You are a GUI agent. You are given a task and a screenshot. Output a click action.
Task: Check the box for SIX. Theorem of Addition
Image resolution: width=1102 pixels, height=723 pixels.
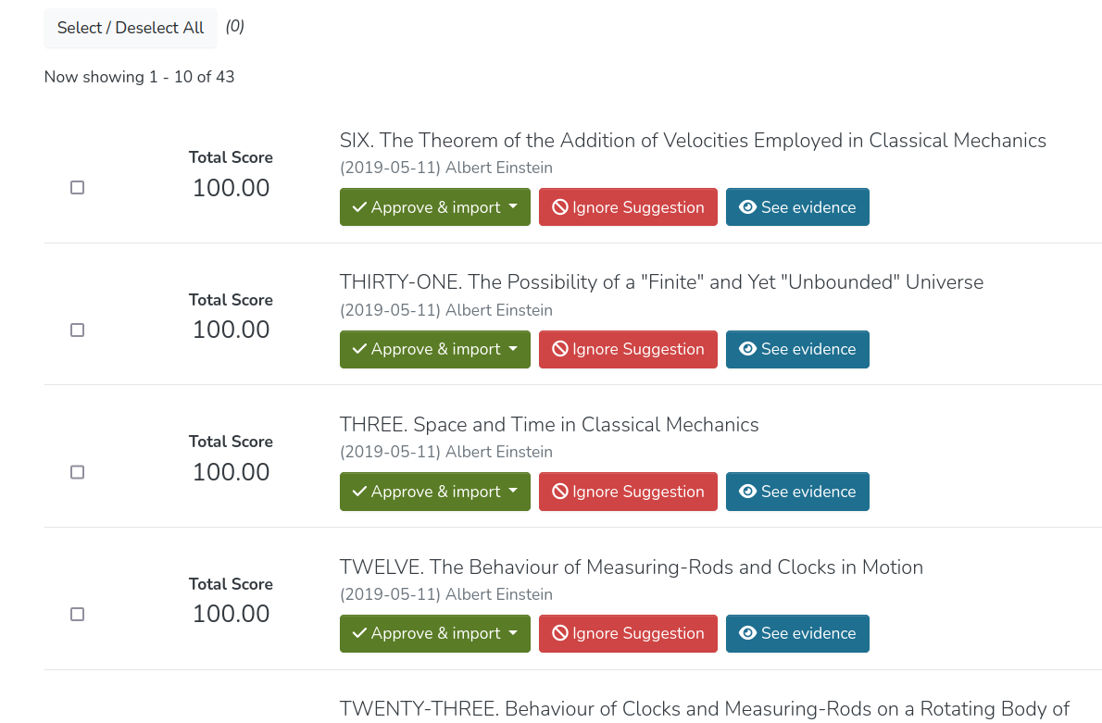[78, 188]
